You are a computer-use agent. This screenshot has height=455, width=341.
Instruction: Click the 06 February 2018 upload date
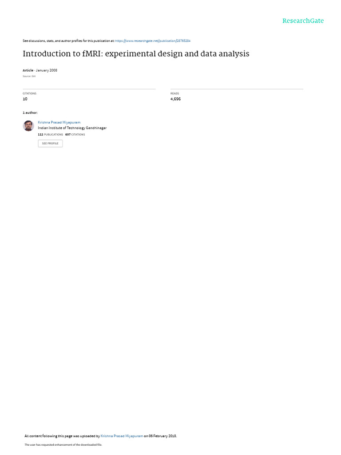163,436
